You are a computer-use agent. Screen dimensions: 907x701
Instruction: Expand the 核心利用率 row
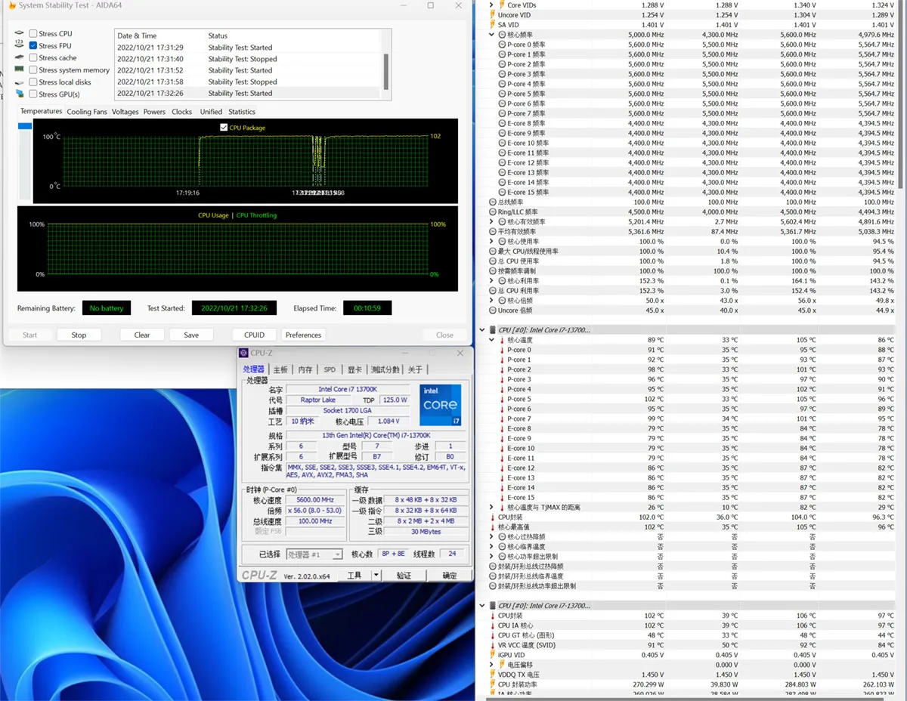(492, 281)
